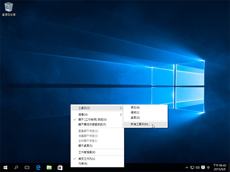The image size is (230, 172).
Task: Click the taskbar search magnifier icon
Action: [x=16, y=168]
